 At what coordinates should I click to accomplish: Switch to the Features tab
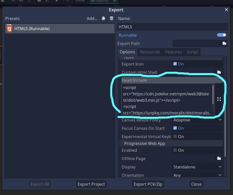click(x=173, y=52)
